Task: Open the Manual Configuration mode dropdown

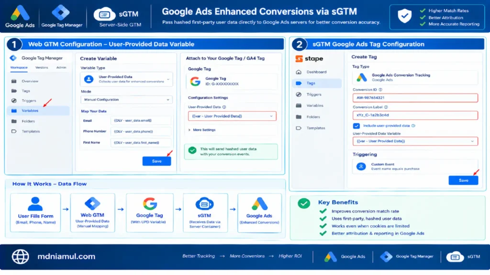Action: pyautogui.click(x=126, y=100)
